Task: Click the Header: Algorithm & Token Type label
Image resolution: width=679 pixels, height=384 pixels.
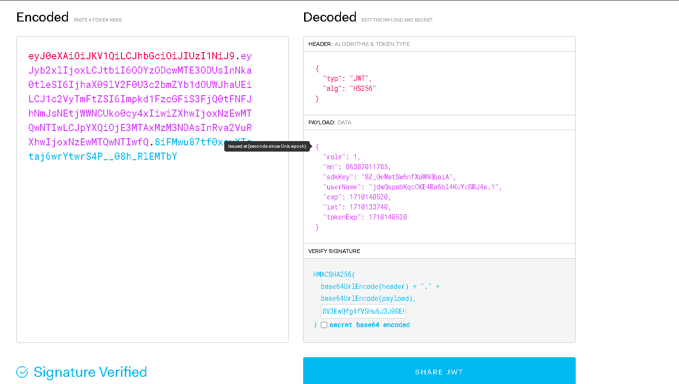Action: pyautogui.click(x=359, y=44)
